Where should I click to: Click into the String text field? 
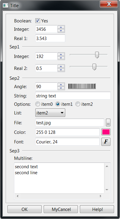point(73,96)
